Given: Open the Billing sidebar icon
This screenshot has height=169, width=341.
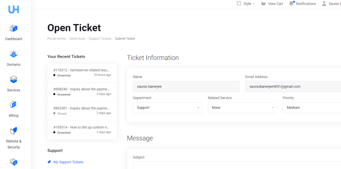Looking at the screenshot, I should coord(14,105).
